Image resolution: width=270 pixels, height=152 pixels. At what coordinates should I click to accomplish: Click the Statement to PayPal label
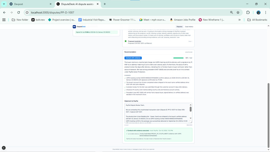tap(131, 101)
